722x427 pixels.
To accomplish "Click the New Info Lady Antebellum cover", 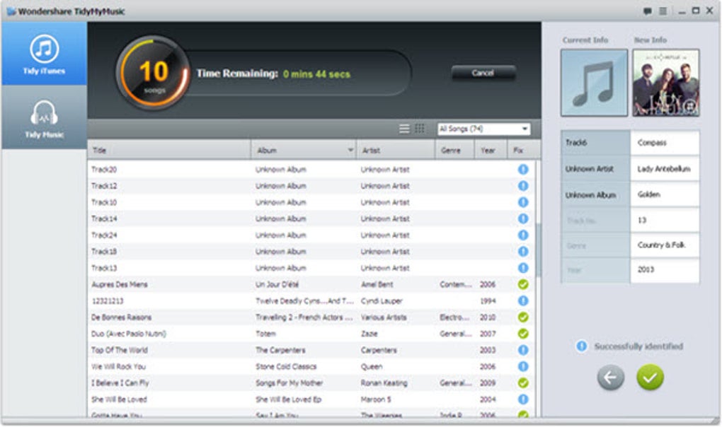I will [x=666, y=83].
